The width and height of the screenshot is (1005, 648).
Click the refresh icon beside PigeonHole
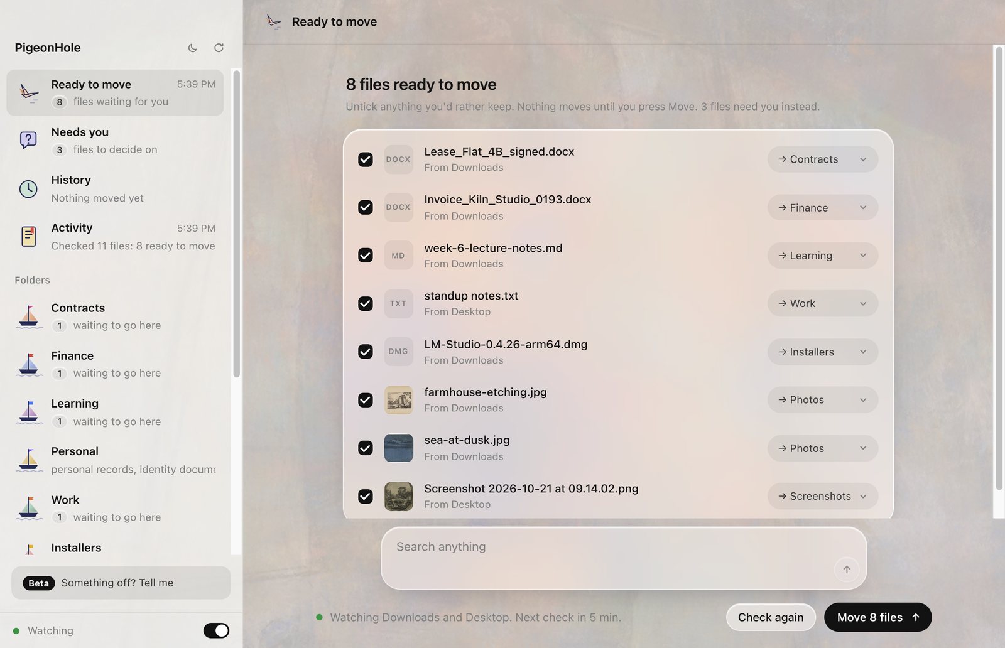pyautogui.click(x=219, y=48)
